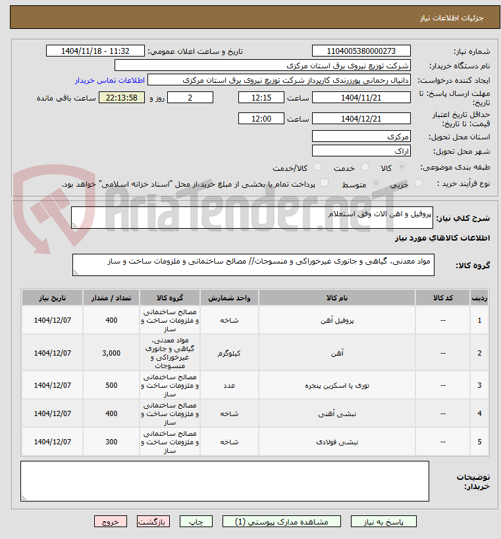This screenshot has width=501, height=539.
Task: Select the توری یا اسکرین پنجره cell
Action: click(337, 385)
